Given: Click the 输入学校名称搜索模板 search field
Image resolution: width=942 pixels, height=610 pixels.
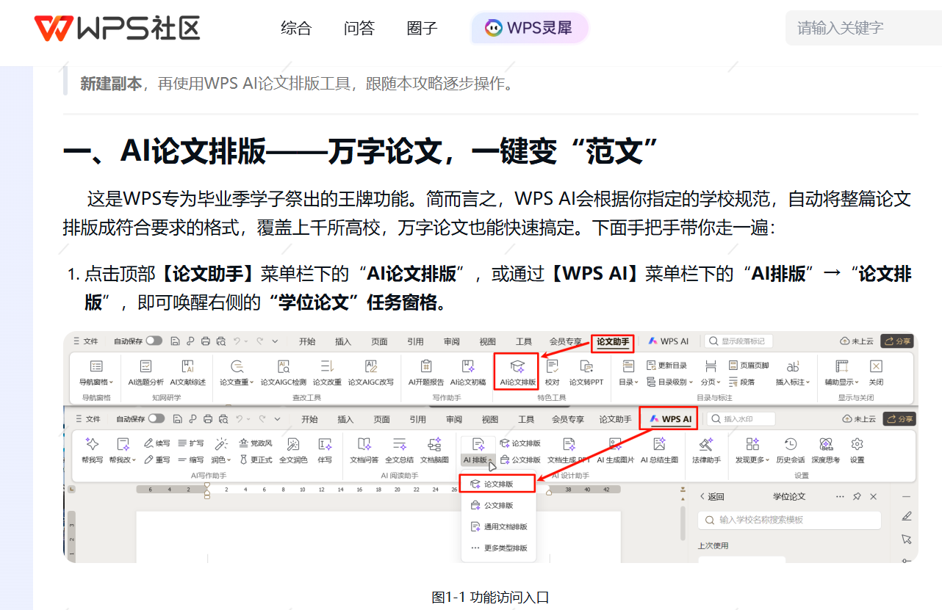Looking at the screenshot, I should click(x=789, y=520).
